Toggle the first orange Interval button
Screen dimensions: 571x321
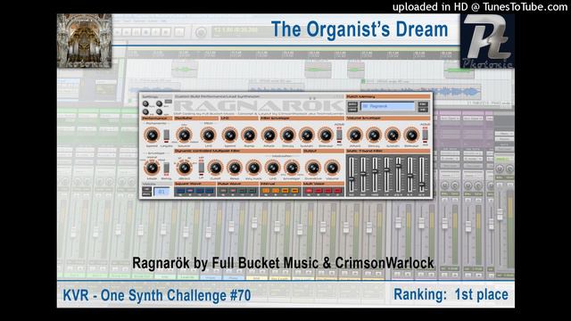coord(266,190)
